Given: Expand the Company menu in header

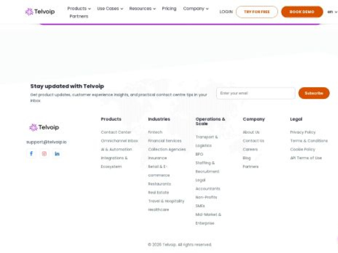Looking at the screenshot, I should [195, 8].
